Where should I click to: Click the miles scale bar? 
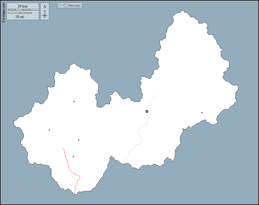click(x=20, y=13)
